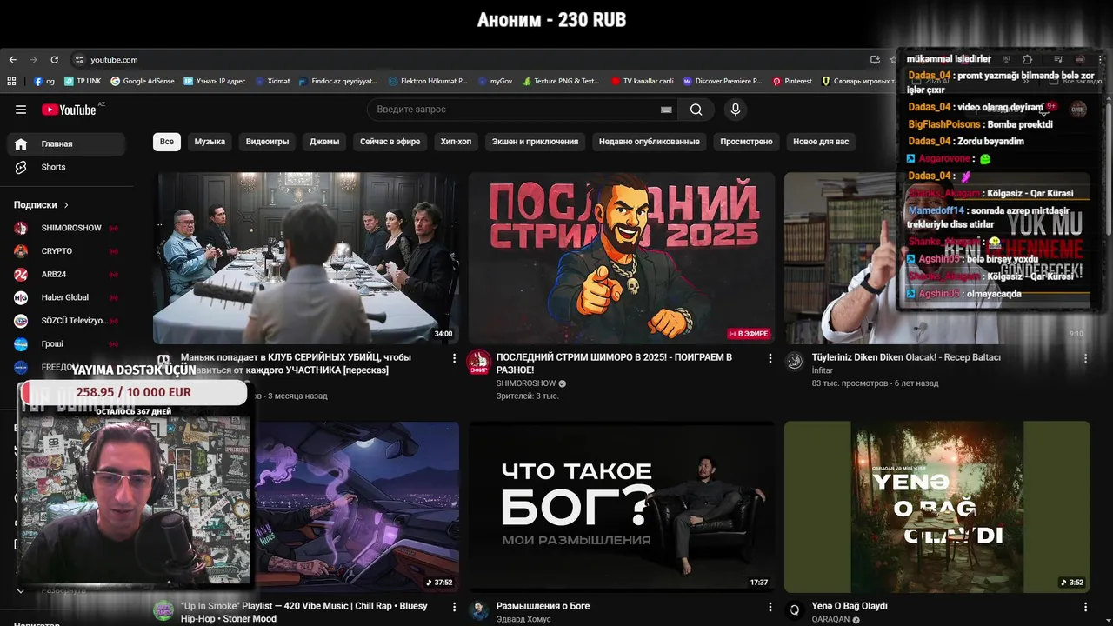Image resolution: width=1113 pixels, height=626 pixels.
Task: Open the Xidmət bookmark
Action: 273,81
